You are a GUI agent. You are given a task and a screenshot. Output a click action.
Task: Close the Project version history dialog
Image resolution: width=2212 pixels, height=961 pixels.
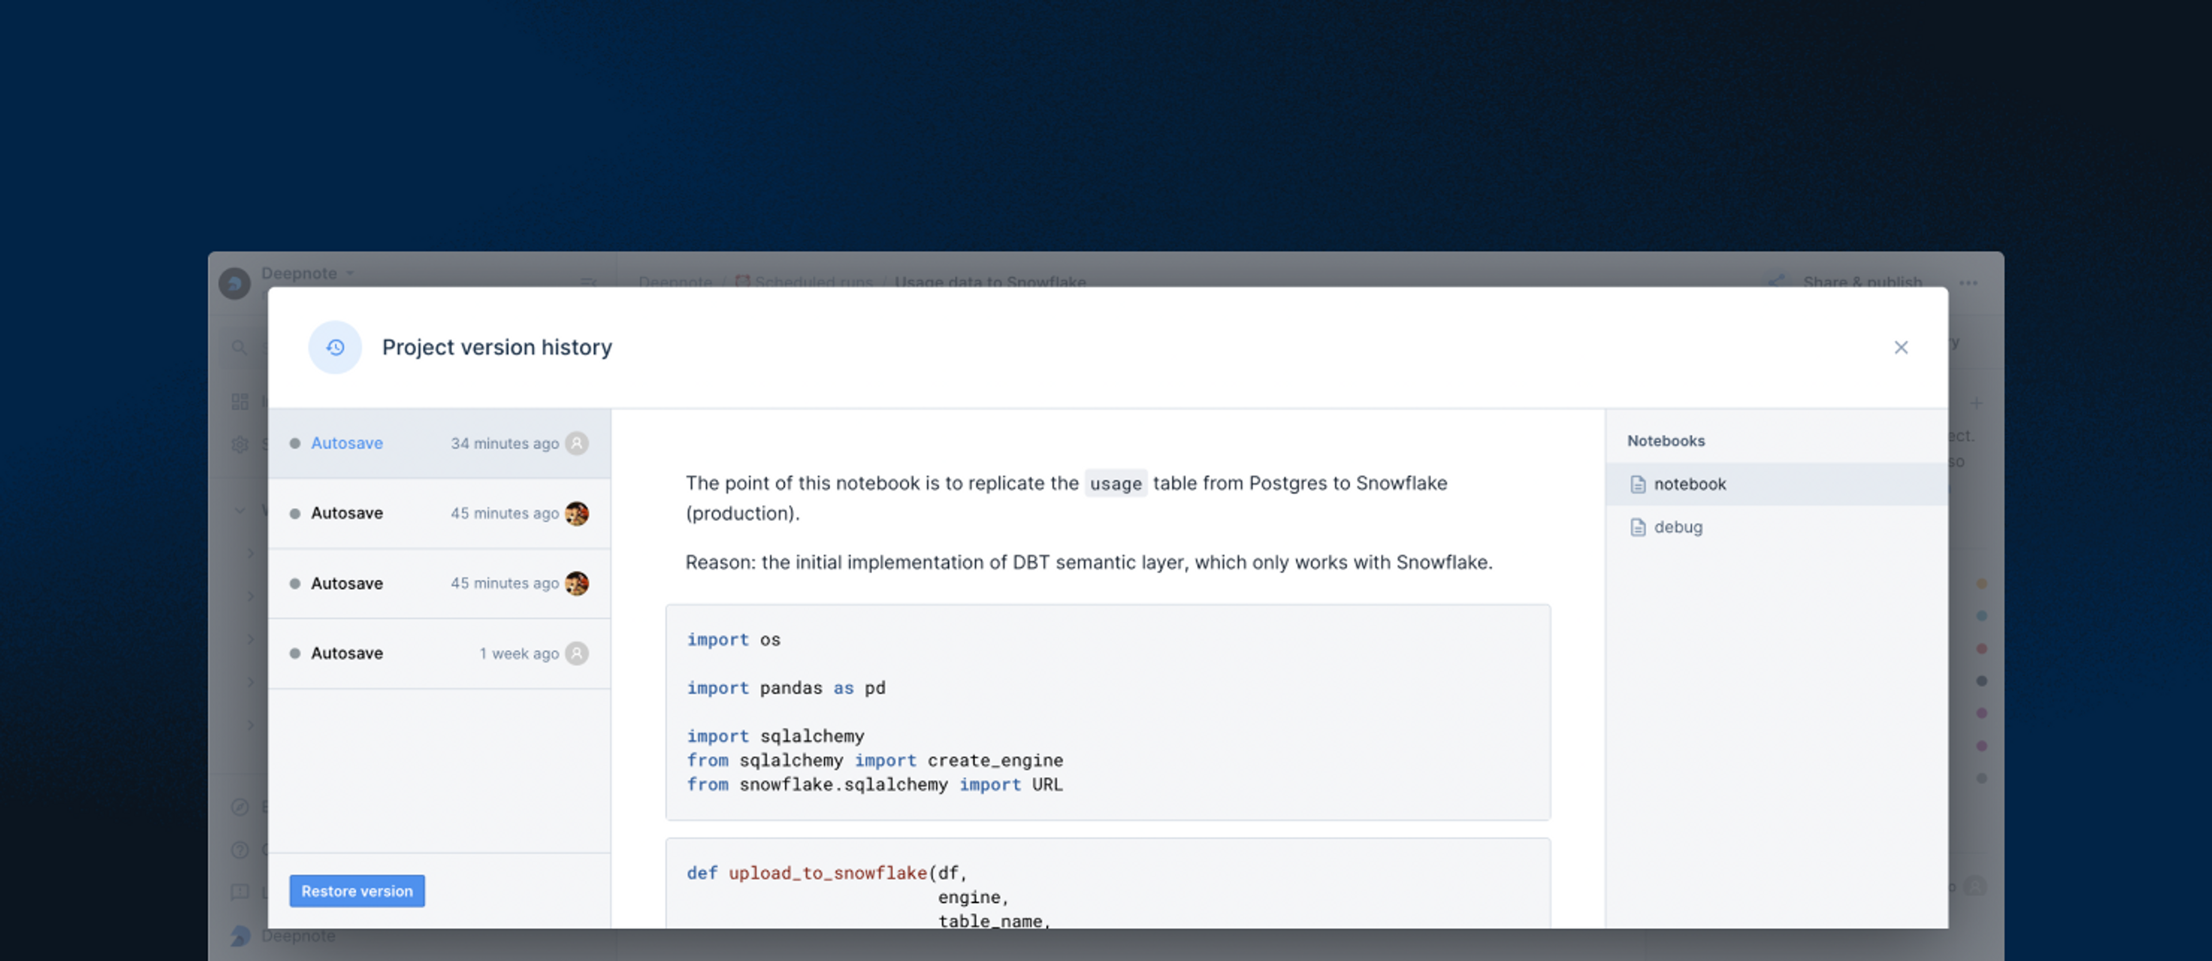pyautogui.click(x=1901, y=347)
